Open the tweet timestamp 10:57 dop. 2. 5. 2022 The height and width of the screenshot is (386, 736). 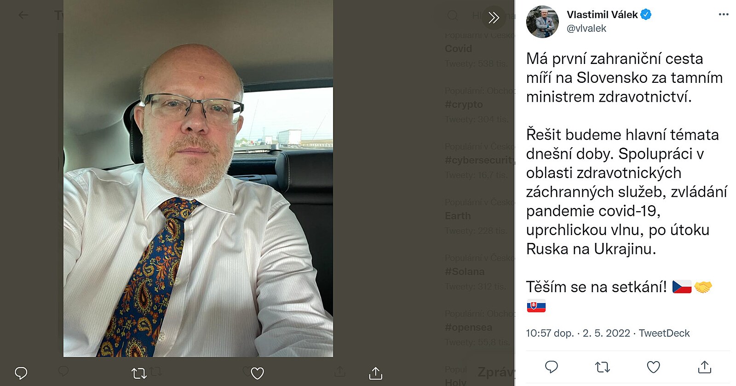pos(578,333)
